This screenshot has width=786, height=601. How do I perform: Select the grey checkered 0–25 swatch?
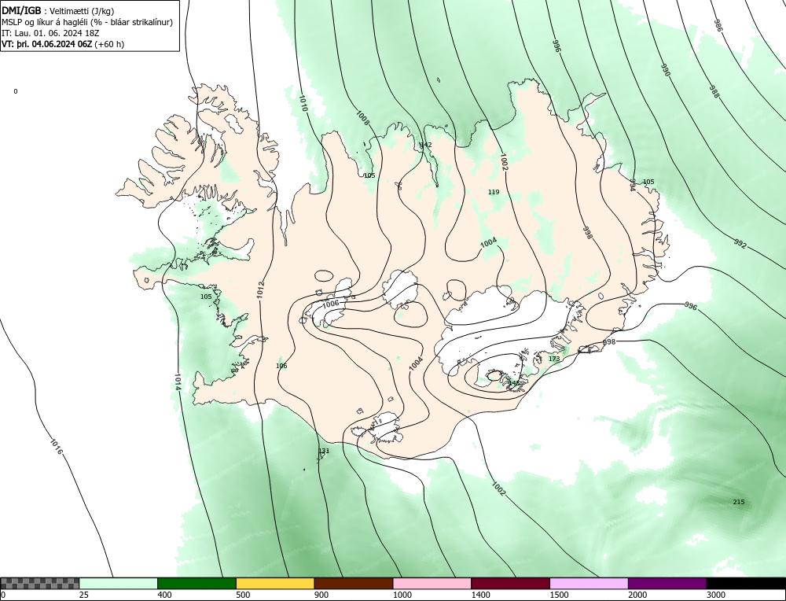(x=39, y=584)
